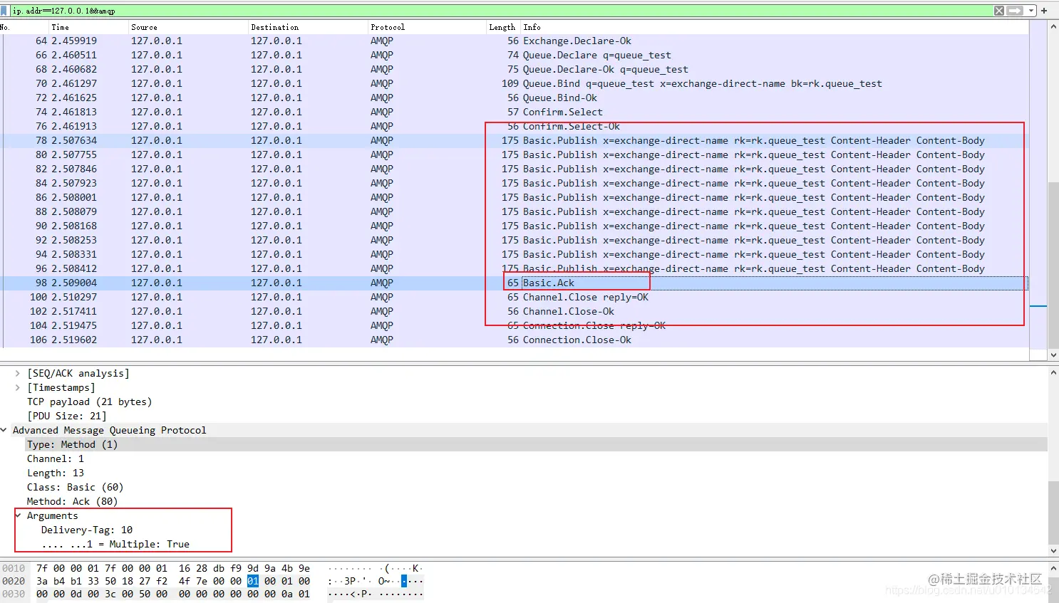
Task: Select packet 90 at time 2.508168
Action: (515, 226)
